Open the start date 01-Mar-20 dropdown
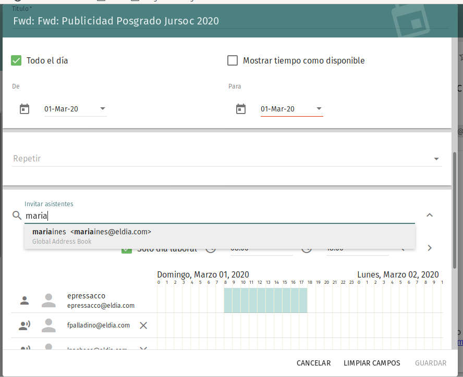Screen dimensions: 463x377 [102, 109]
